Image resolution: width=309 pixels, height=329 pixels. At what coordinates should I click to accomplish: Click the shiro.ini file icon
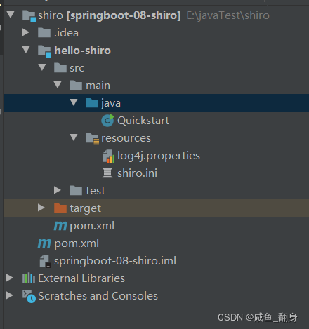[107, 173]
